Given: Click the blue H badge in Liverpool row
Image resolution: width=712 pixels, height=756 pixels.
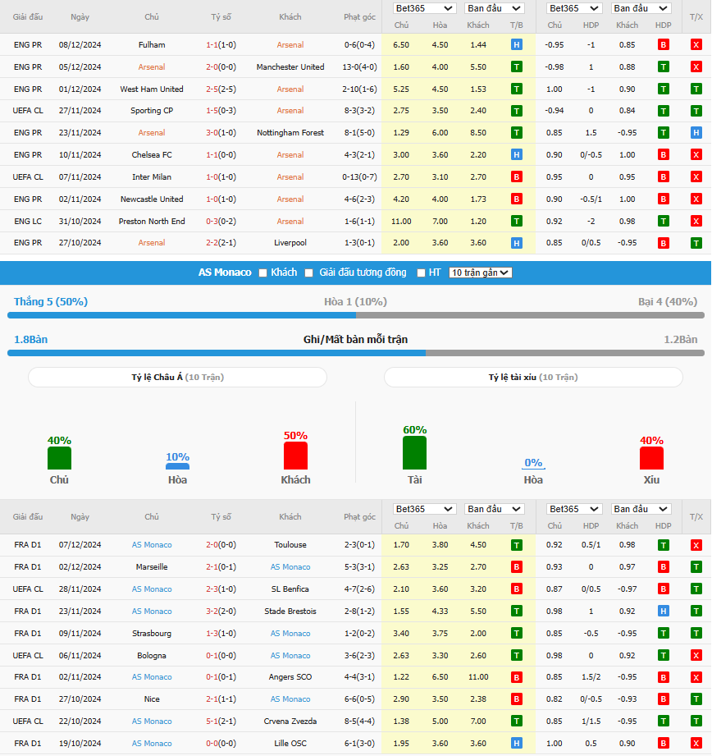Looking at the screenshot, I should click(517, 243).
